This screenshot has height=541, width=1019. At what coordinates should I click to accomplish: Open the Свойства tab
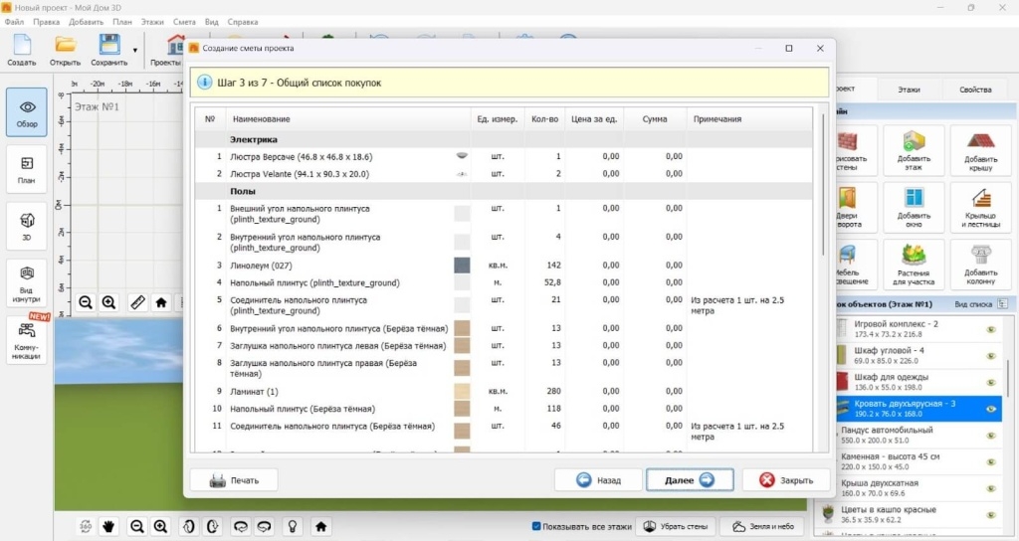(x=975, y=90)
